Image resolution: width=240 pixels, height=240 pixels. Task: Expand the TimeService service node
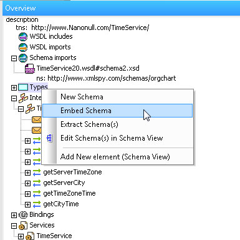tap(21, 236)
